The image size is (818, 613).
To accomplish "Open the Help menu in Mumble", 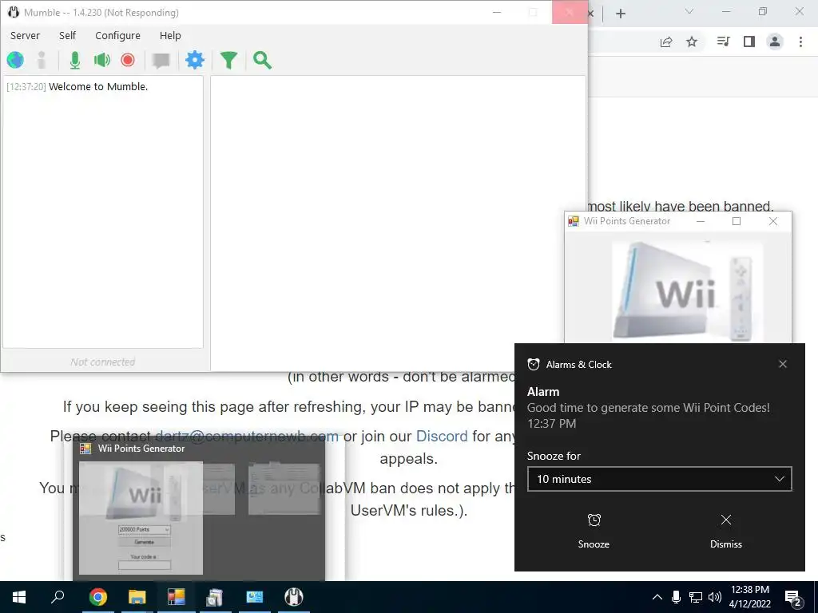I will pyautogui.click(x=170, y=35).
